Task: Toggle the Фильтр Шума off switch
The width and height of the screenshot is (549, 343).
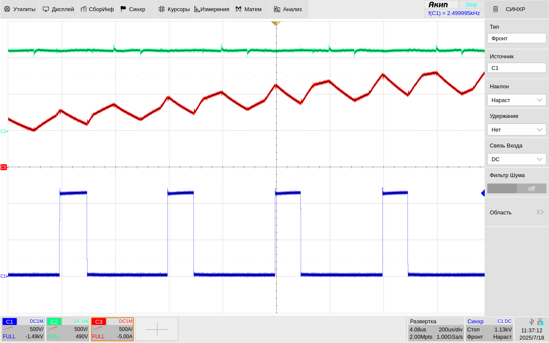Action: point(516,189)
